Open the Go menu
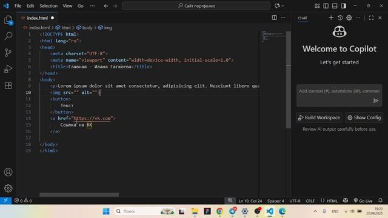This screenshot has height=218, width=388. tap(81, 6)
